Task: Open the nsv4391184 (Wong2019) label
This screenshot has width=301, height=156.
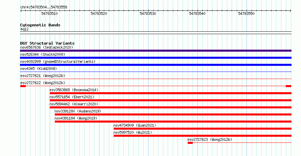Action: [76, 118]
